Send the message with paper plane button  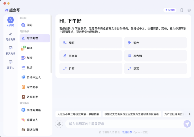[x=187, y=124]
